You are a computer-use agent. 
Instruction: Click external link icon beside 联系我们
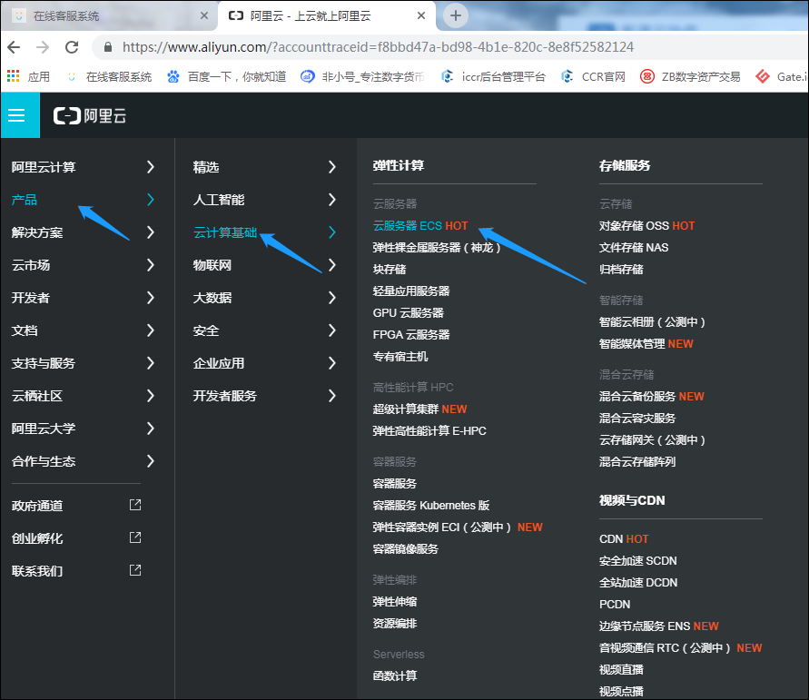135,570
